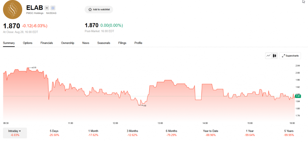
Task: Click the 1.82 low marker on chart
Action: click(144, 106)
